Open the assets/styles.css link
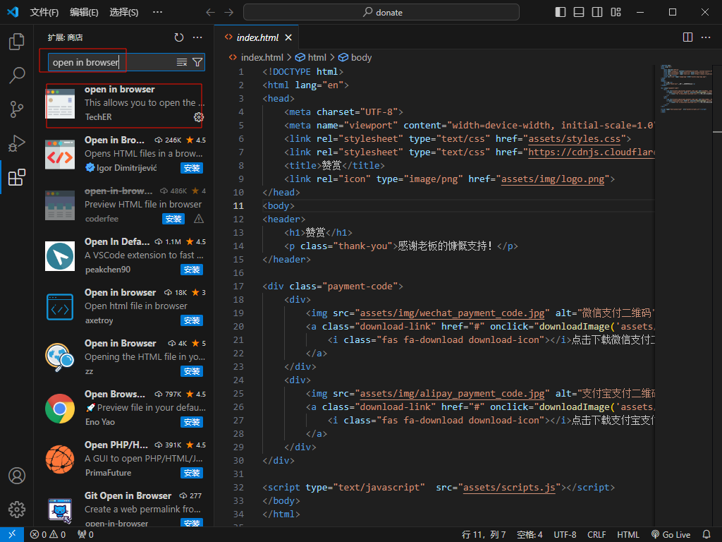 [x=574, y=139]
